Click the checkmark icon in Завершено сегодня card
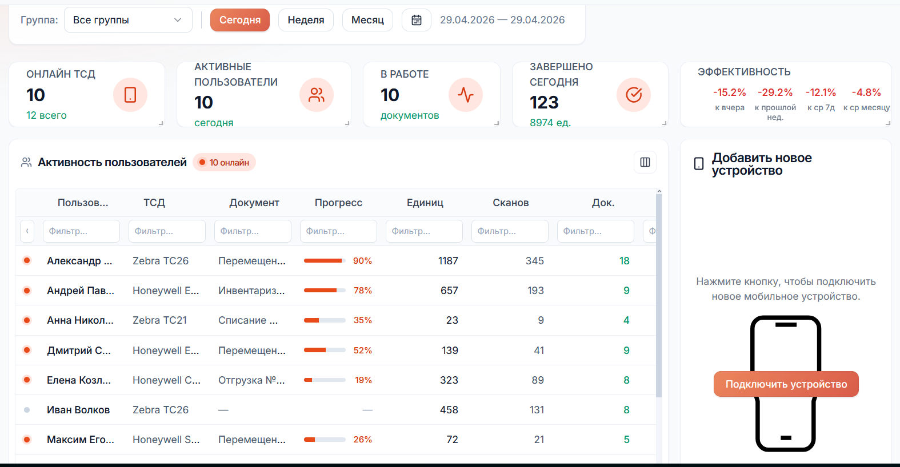Image resolution: width=900 pixels, height=467 pixels. (x=634, y=95)
